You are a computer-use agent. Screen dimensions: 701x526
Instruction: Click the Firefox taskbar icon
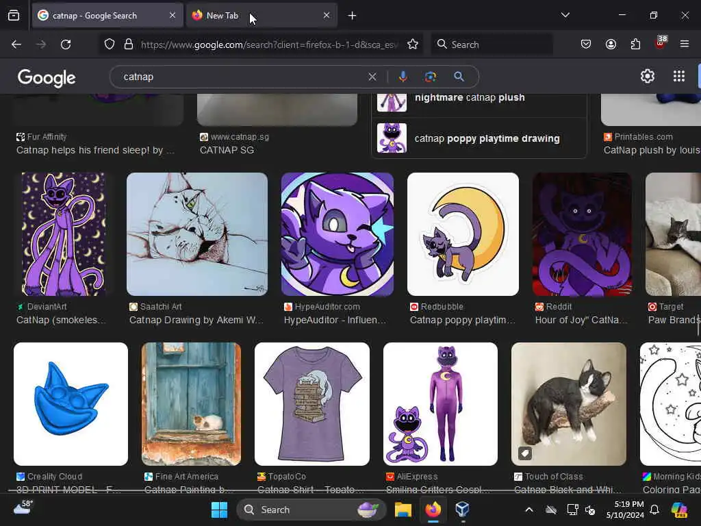coord(433,510)
